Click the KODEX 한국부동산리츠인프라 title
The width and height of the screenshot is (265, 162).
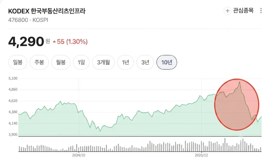(x=47, y=11)
